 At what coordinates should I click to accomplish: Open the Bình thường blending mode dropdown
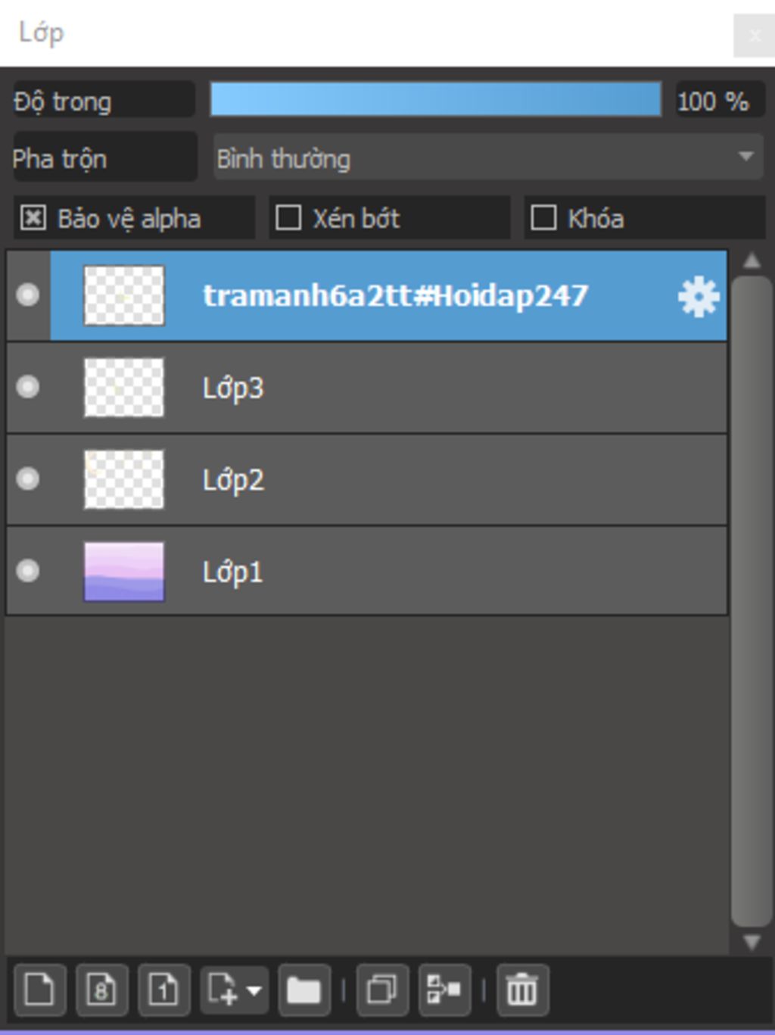(x=488, y=157)
